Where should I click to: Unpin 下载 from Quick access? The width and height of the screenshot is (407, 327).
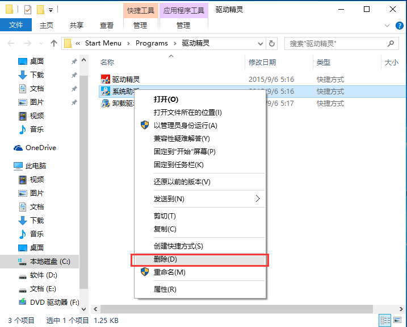point(74,75)
